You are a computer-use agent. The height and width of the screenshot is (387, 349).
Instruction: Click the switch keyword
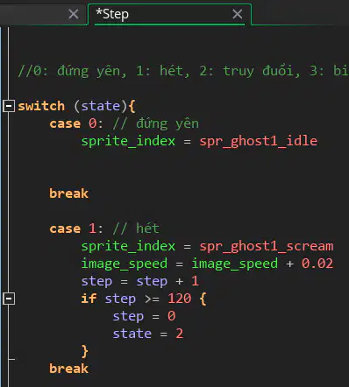(x=41, y=106)
